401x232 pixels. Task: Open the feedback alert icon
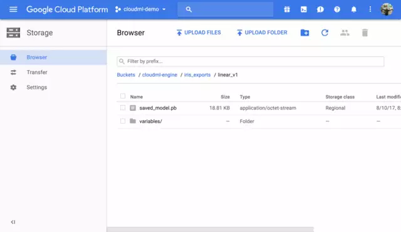[x=320, y=9]
